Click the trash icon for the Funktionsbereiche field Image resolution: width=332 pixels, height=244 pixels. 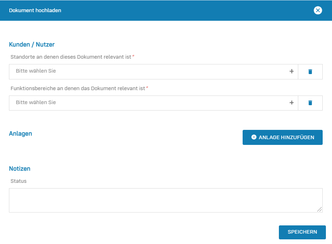coord(310,103)
